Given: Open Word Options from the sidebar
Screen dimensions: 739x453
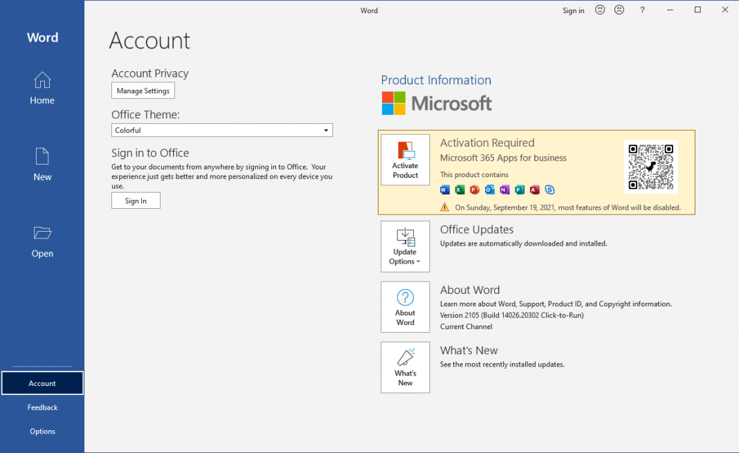Looking at the screenshot, I should click(x=42, y=431).
